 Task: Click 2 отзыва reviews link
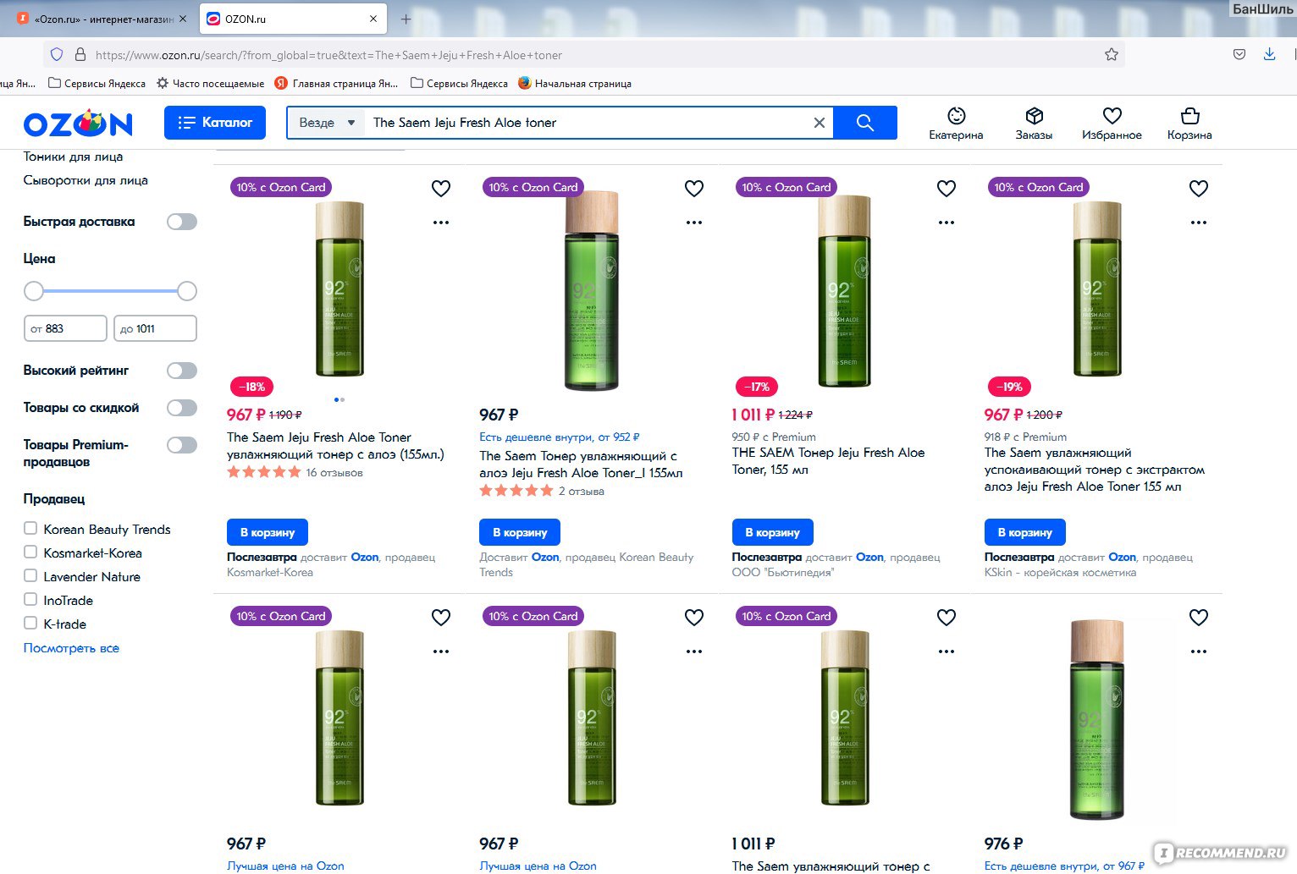tap(582, 492)
